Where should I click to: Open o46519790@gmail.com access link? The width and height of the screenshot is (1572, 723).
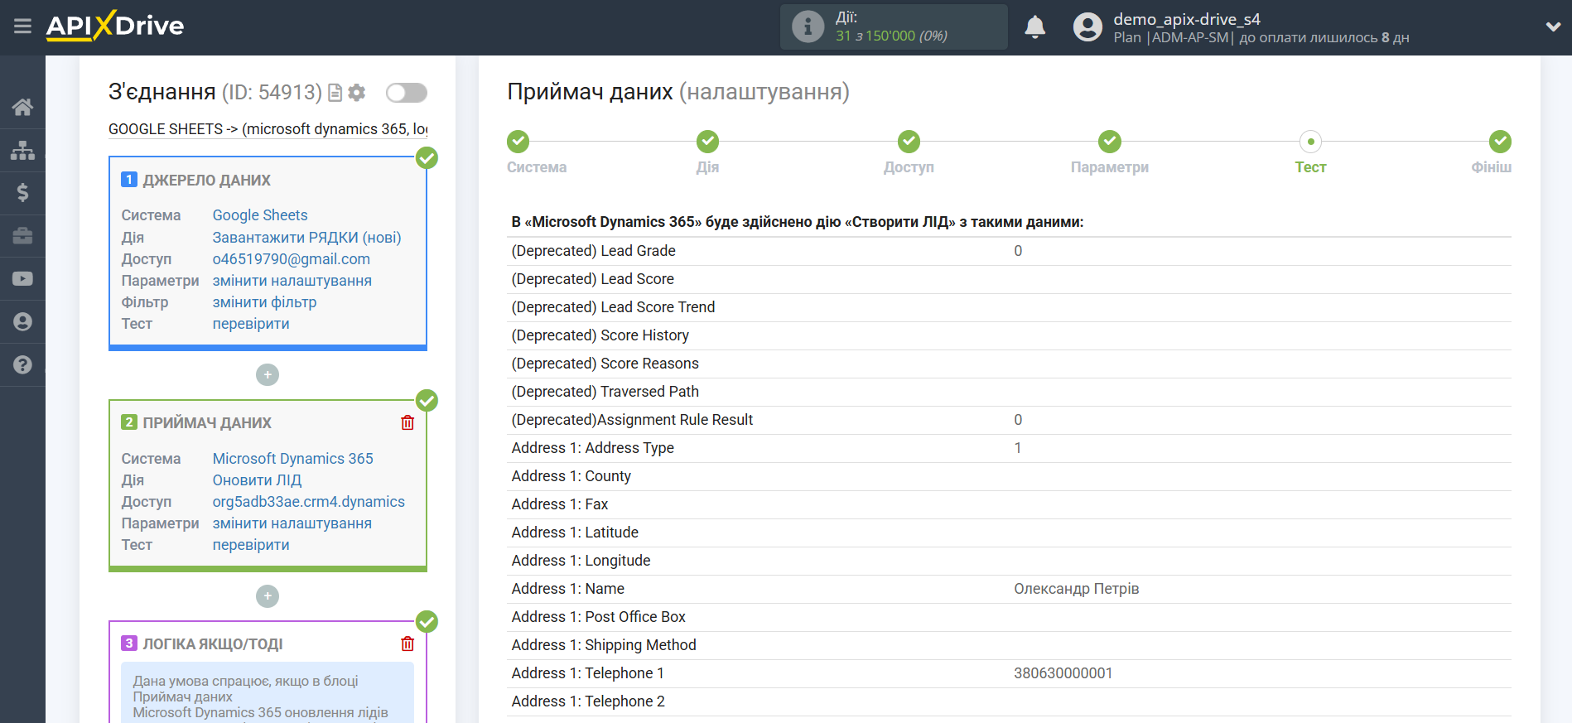tap(292, 259)
